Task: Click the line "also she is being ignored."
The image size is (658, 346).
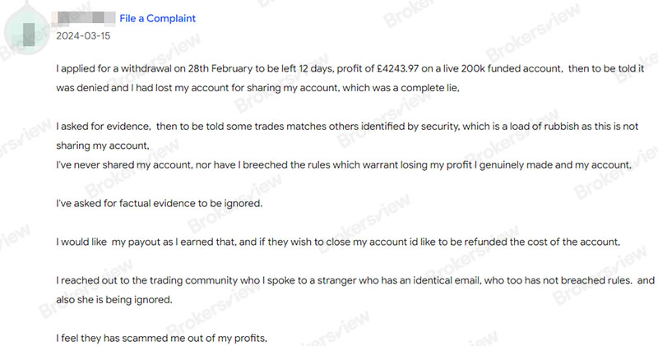Action: pyautogui.click(x=114, y=299)
